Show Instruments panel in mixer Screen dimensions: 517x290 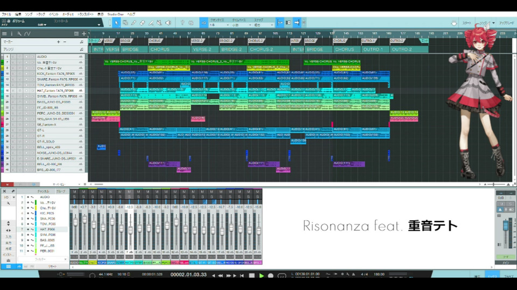pyautogui.click(x=8, y=255)
